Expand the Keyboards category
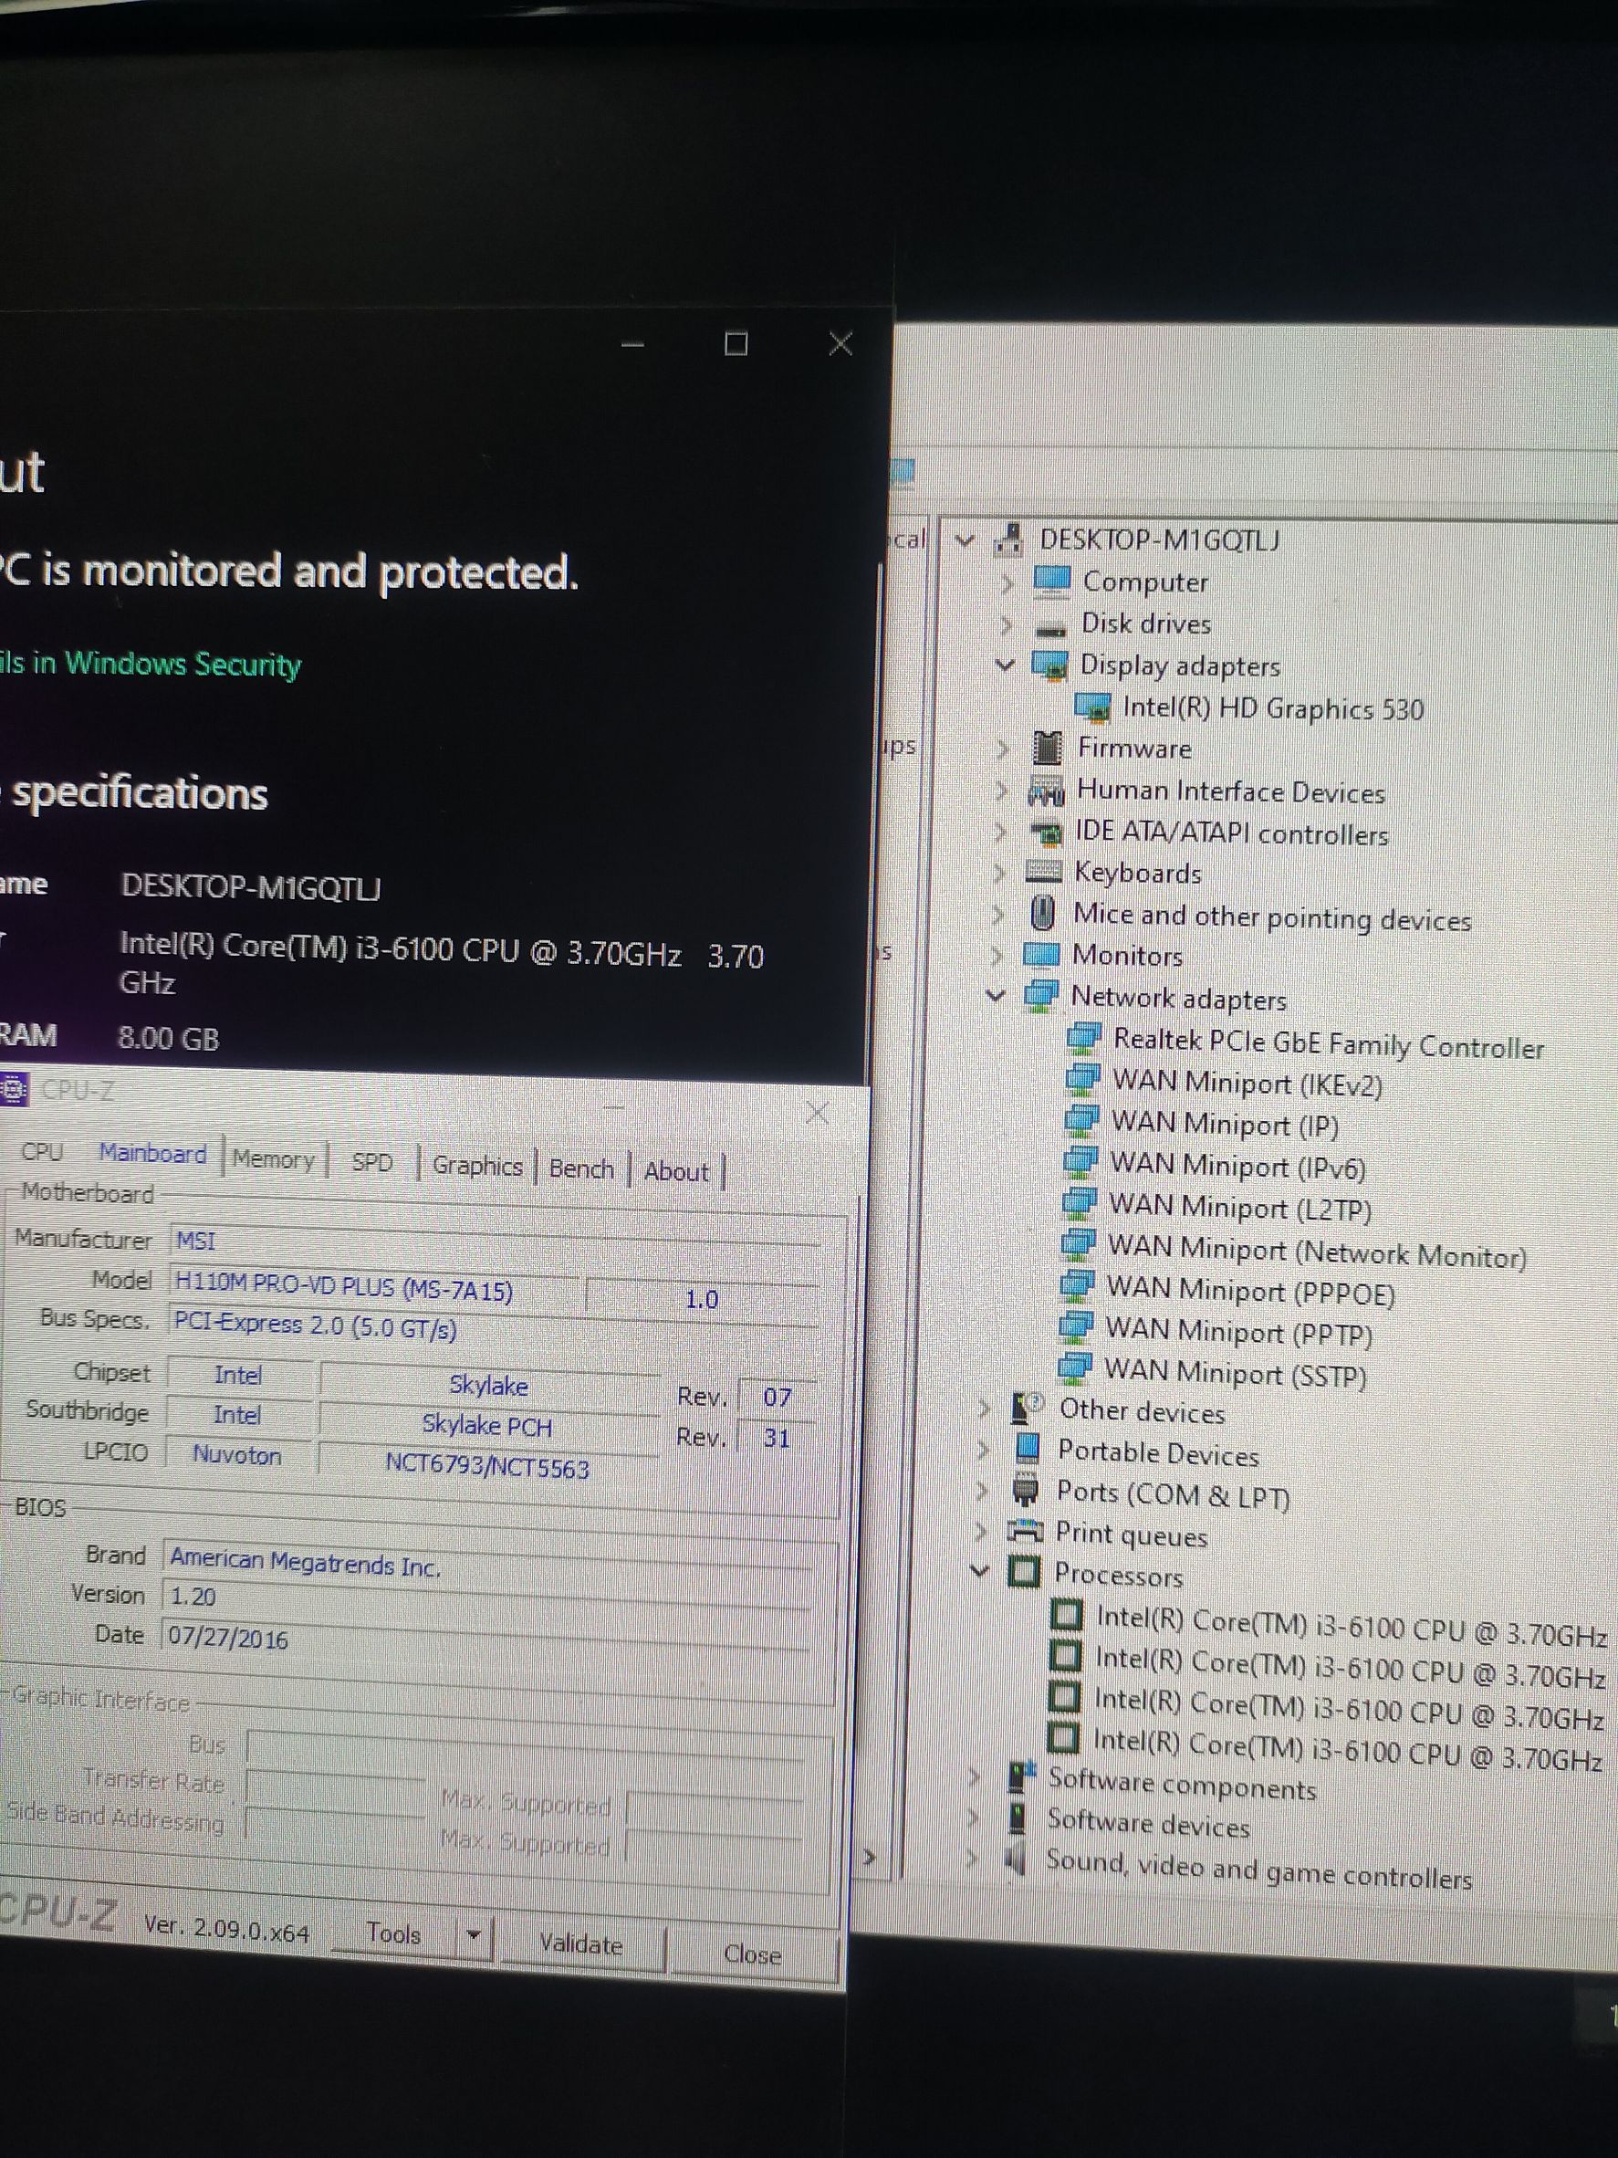 click(999, 872)
